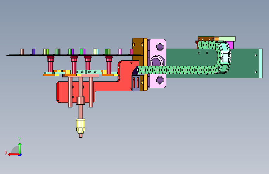Click the blue Z axis dot of the triad

point(20,154)
